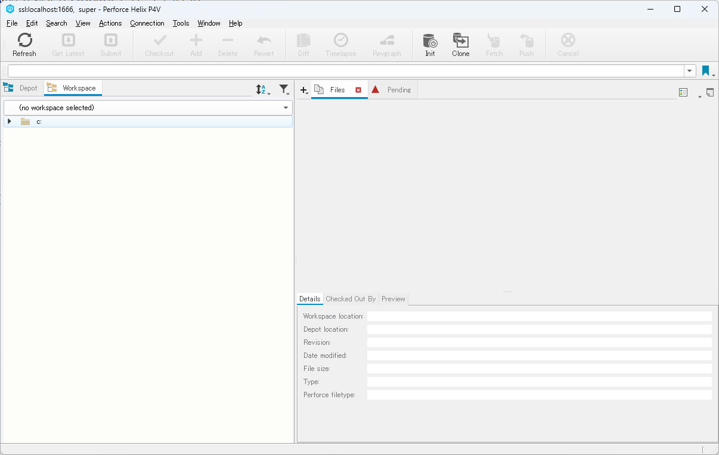719x455 pixels.
Task: Click the Get Latest toolbar icon
Action: [69, 40]
